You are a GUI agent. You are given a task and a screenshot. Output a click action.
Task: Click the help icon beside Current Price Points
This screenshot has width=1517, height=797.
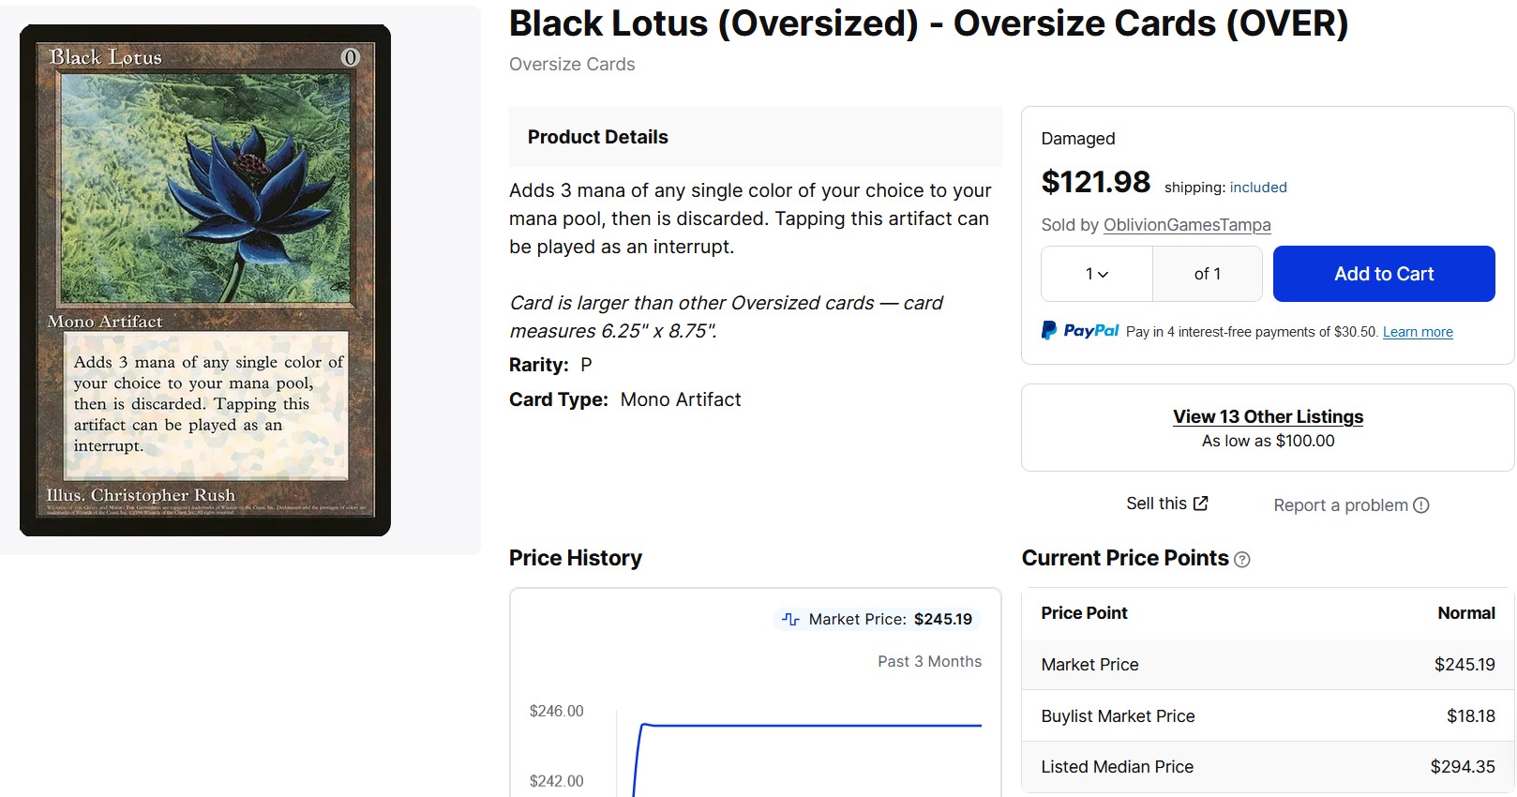(1242, 560)
